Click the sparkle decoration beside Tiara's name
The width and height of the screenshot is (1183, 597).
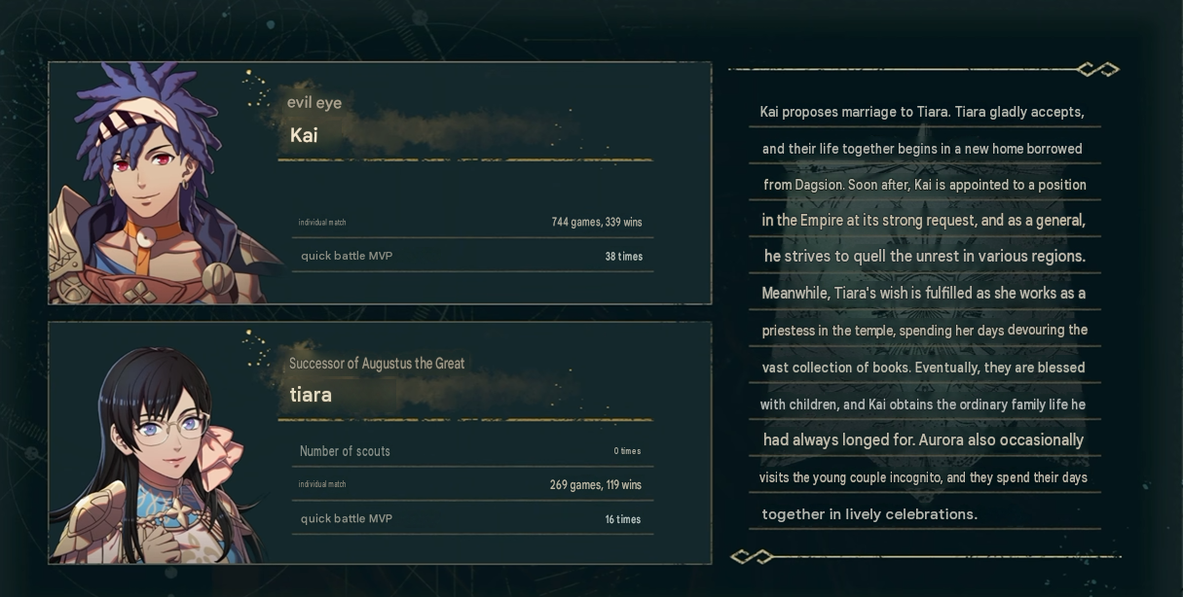pyautogui.click(x=258, y=350)
